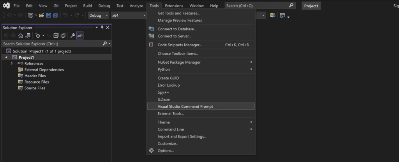This screenshot has width=399, height=162.
Task: Click the Pending Changes Filter clock icon
Action: [38, 36]
